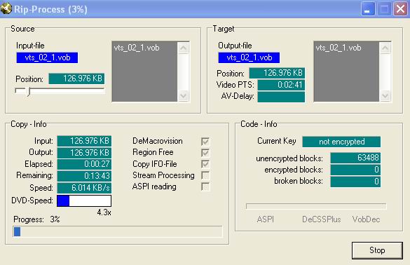
Task: Close the Rip-Process window
Action: 400,9
